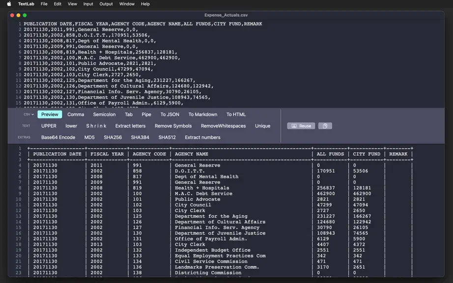Click 'Financial Info. Serv. Agency' preview cell
The height and width of the screenshot is (283, 453).
(x=217, y=227)
